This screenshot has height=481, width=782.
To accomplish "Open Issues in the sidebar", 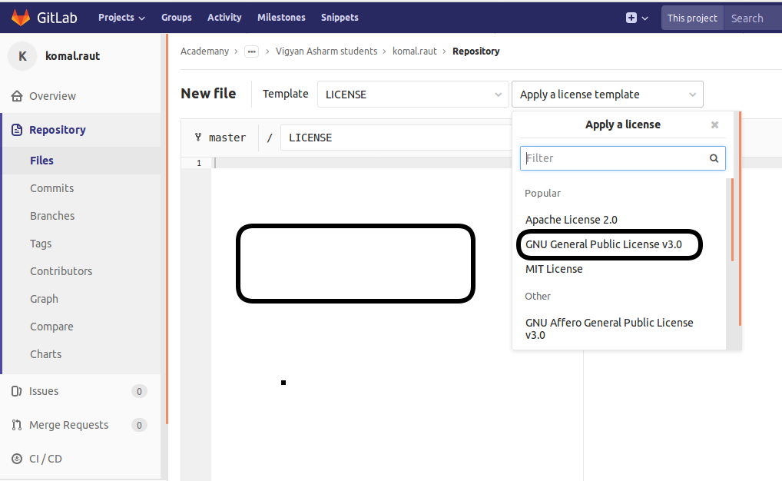I will [x=43, y=391].
